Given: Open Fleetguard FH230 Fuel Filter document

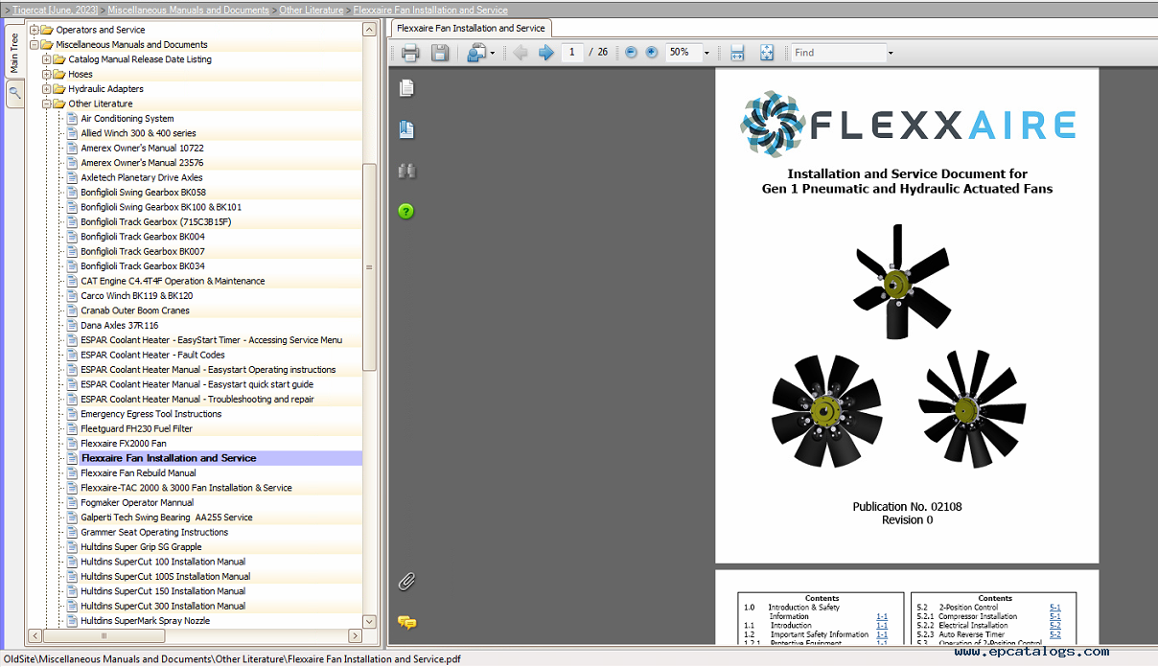Looking at the screenshot, I should tap(136, 428).
